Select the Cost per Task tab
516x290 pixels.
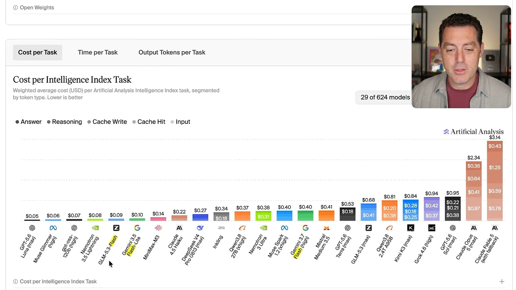37,52
